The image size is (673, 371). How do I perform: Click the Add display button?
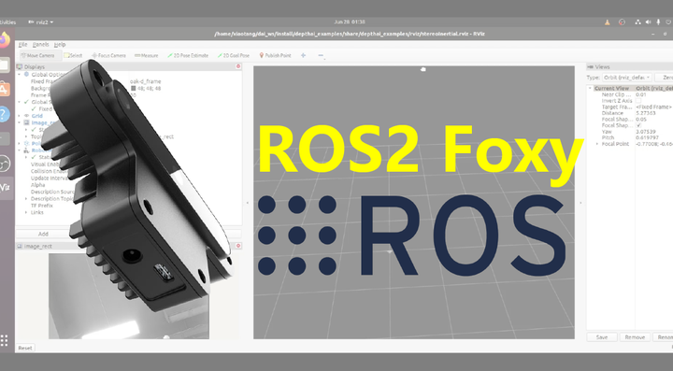click(43, 234)
